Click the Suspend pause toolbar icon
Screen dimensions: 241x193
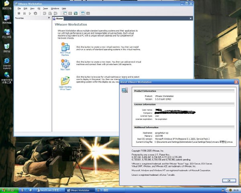click(25, 13)
